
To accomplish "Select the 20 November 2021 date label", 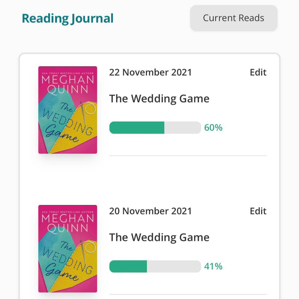I will tap(150, 211).
